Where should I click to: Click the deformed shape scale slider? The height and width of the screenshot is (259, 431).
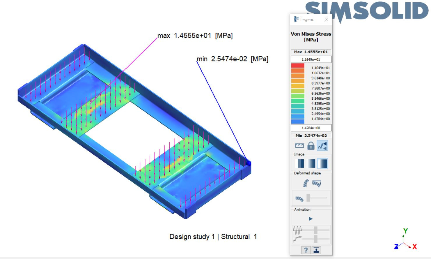pos(308,198)
